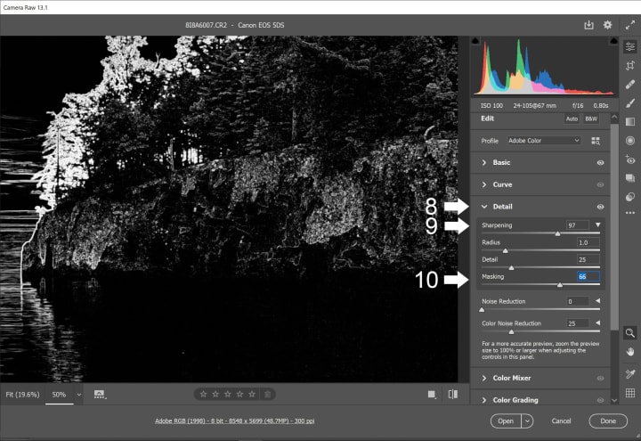Open the Adobe Color profile dropdown
This screenshot has height=441, width=641.
(x=543, y=141)
